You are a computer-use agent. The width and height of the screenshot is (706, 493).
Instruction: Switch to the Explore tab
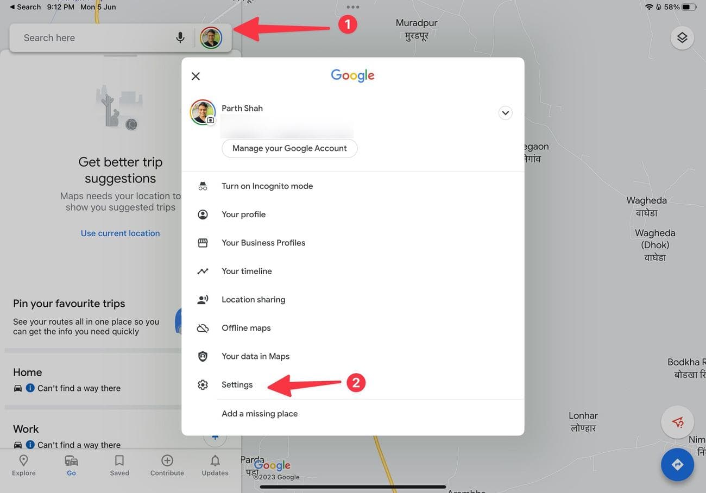[x=23, y=465]
